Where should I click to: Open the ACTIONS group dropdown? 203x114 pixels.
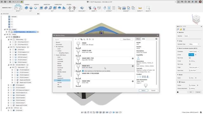click(109, 11)
